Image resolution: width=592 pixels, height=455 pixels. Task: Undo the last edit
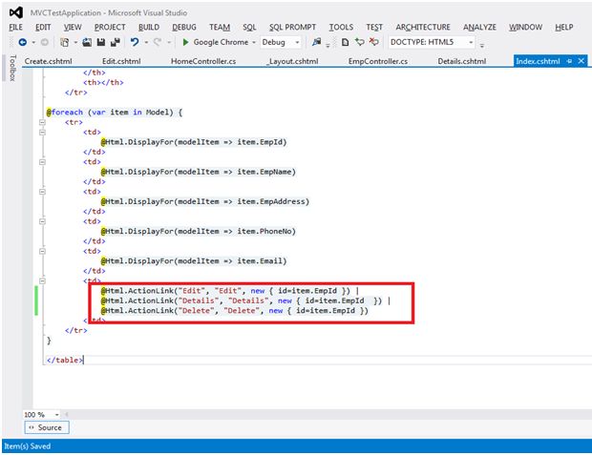[135, 42]
